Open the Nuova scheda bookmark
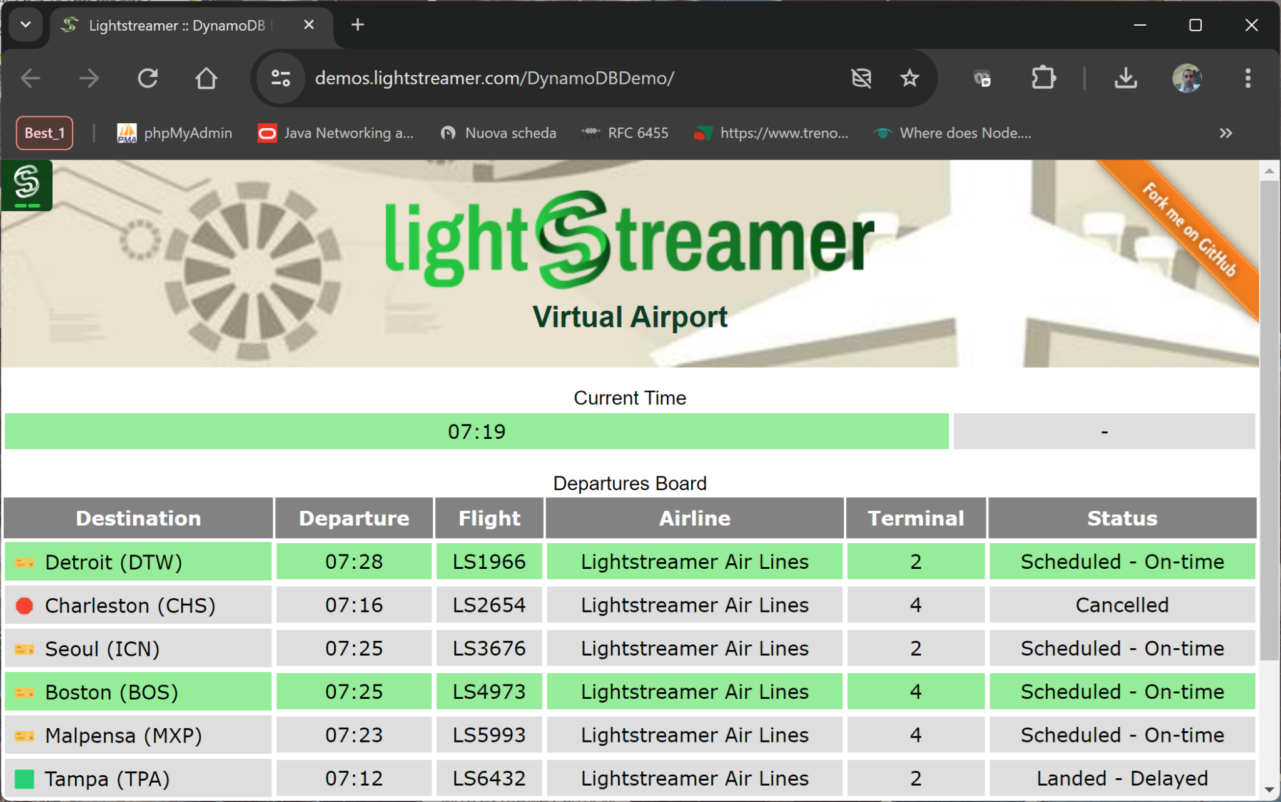Screen dimensions: 1281x802 (499, 133)
